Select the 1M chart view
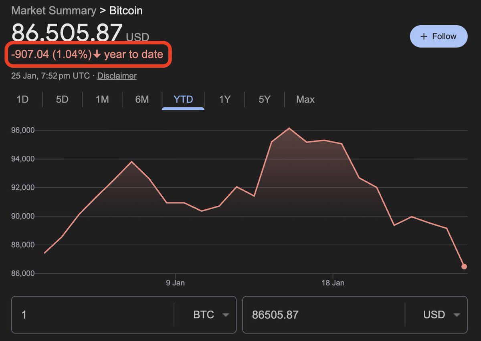481x341 pixels. click(102, 100)
